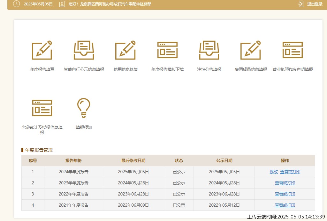Click the header date 2025年05月05日
Screen dimensions: 327x221
coord(38,4)
